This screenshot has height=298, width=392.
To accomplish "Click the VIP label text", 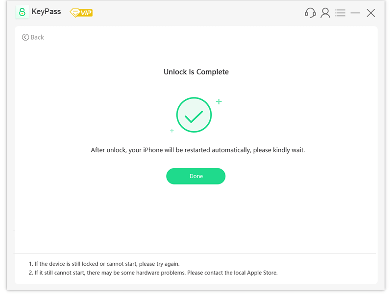I will click(x=86, y=13).
